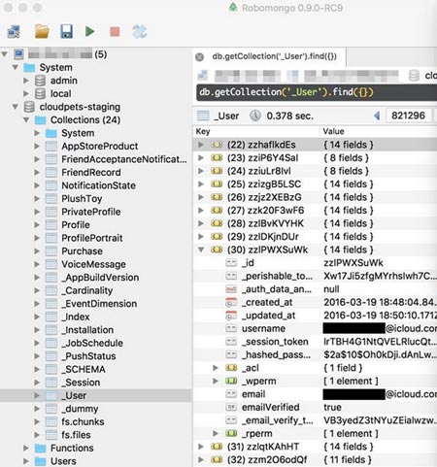Click the query text field with find({})
Screen dimensions: 437x467
click(x=317, y=92)
